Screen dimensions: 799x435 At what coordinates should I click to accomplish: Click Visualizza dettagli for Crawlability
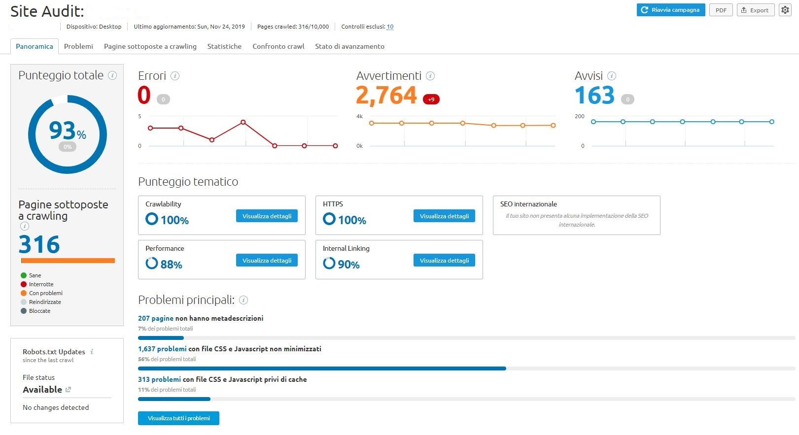coord(267,216)
